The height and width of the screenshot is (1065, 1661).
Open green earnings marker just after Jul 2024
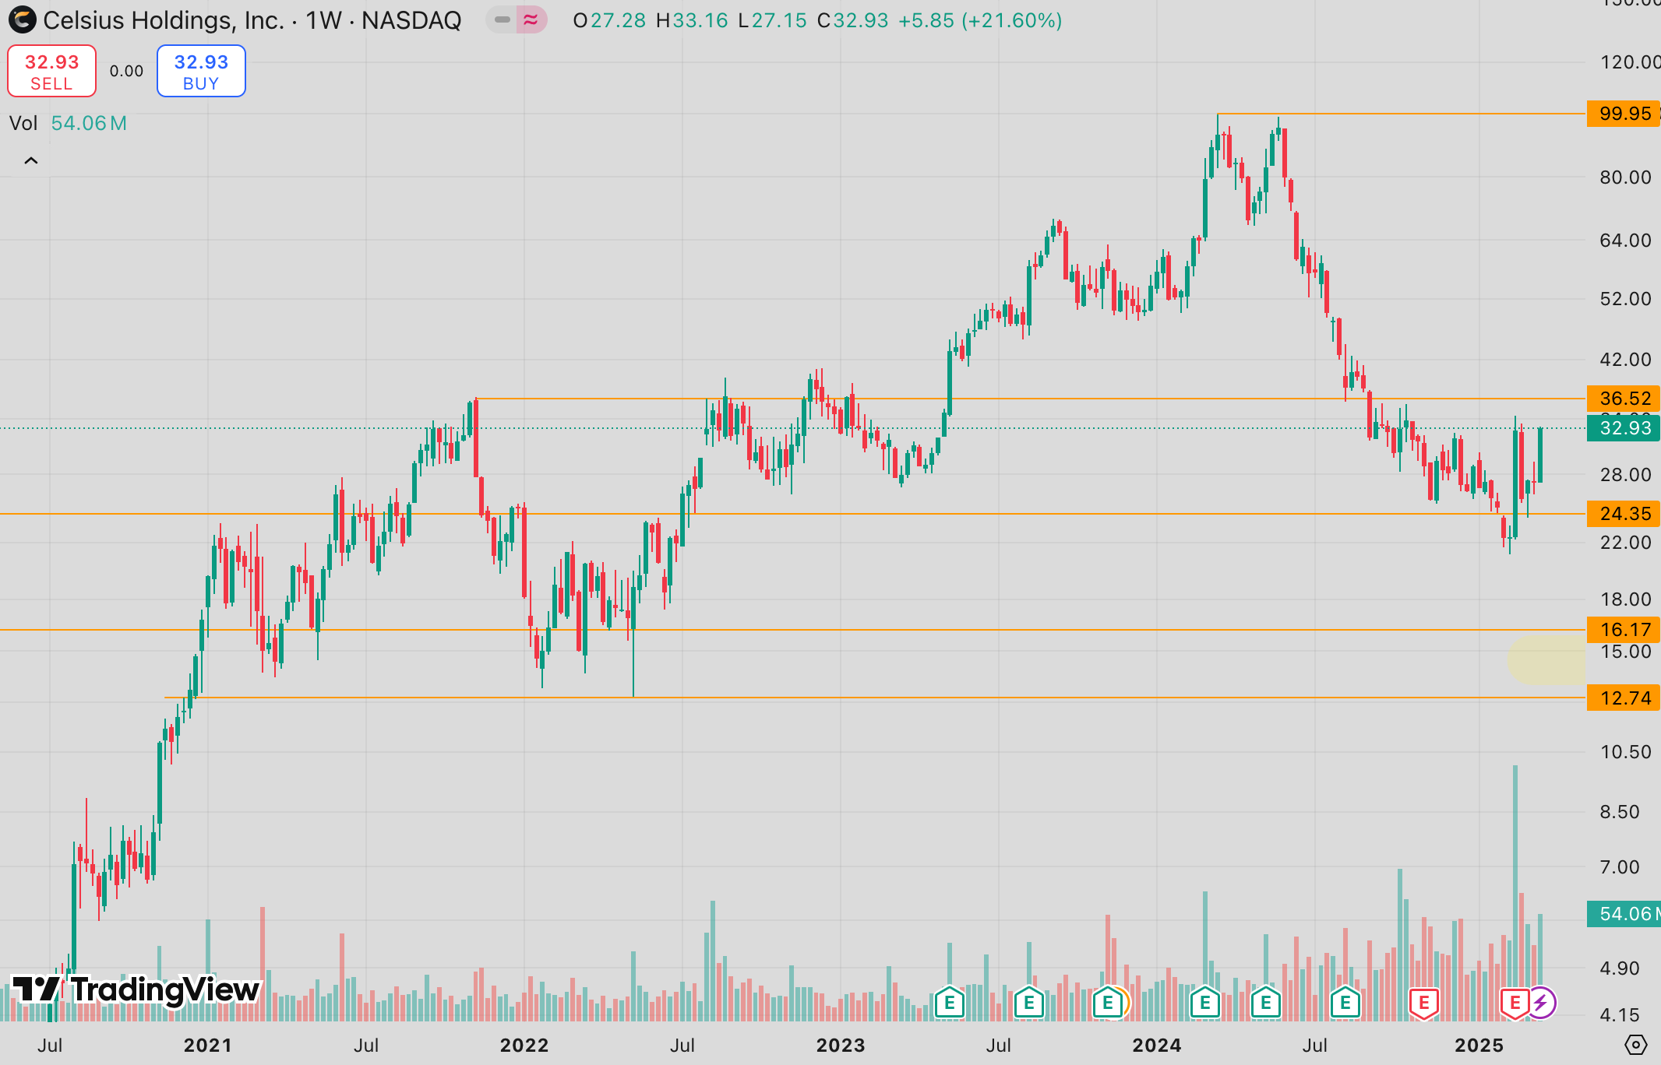[x=1345, y=1003]
